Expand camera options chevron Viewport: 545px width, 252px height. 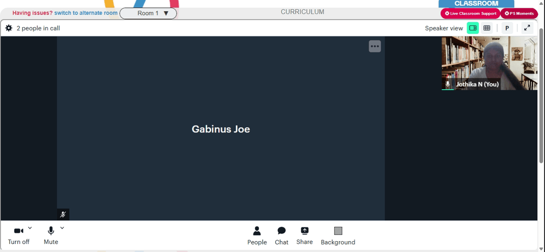(30, 228)
